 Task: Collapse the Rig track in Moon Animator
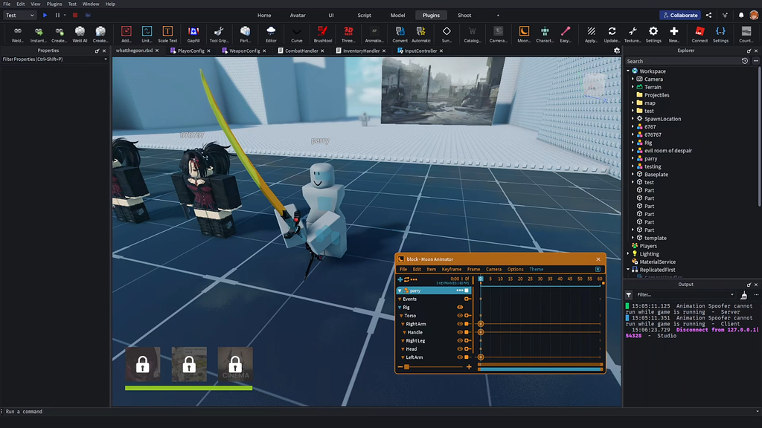pyautogui.click(x=400, y=308)
